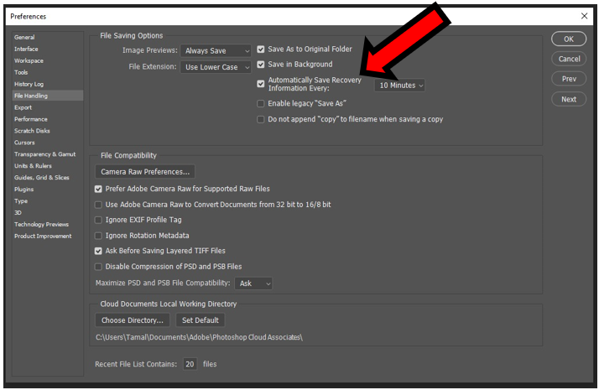599x390 pixels.
Task: Check Do not append "copy" option
Action: [261, 120]
